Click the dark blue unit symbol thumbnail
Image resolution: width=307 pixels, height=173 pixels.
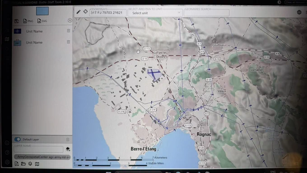(18, 31)
